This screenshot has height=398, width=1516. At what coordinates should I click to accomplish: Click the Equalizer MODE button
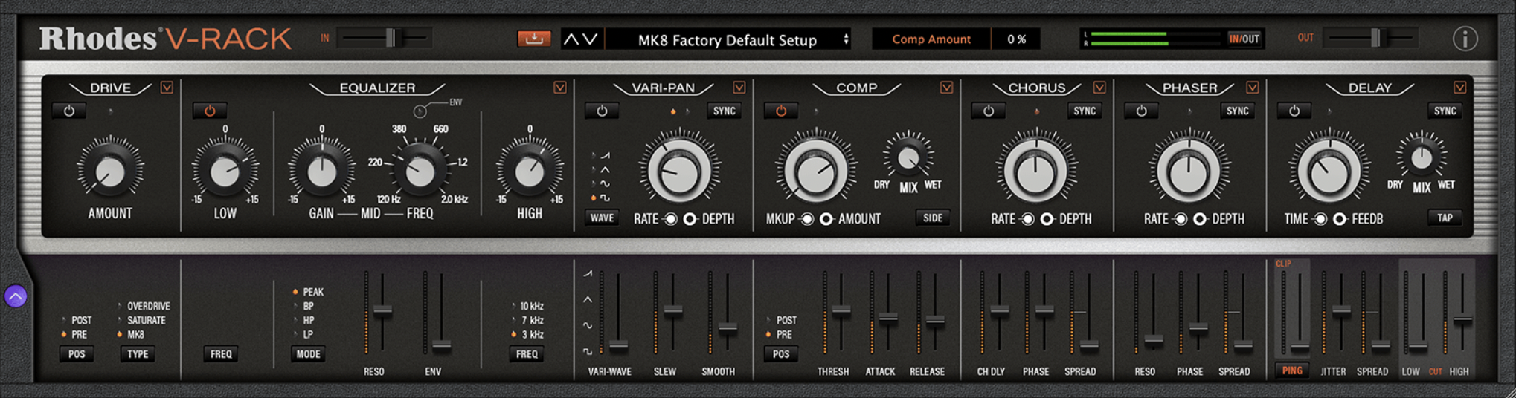(308, 354)
